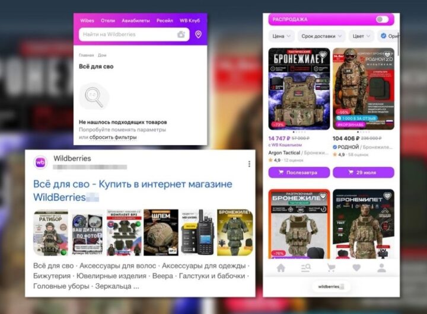
Task: Open the 'Ваш дизайн по фото' thumbnail
Action: pos(87,233)
